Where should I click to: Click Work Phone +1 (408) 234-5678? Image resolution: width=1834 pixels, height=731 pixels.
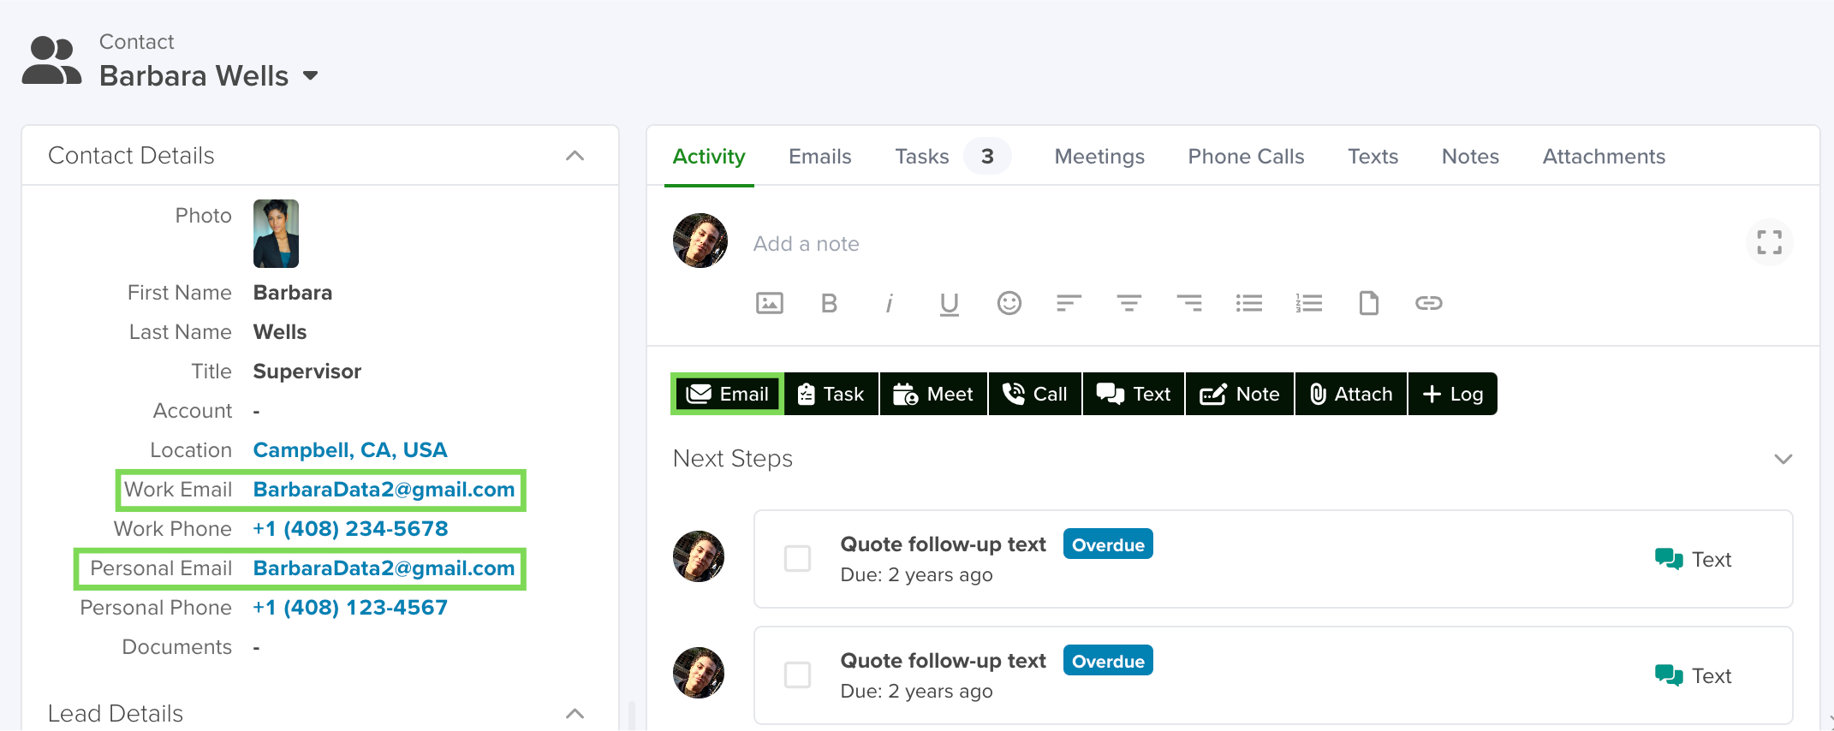(350, 529)
